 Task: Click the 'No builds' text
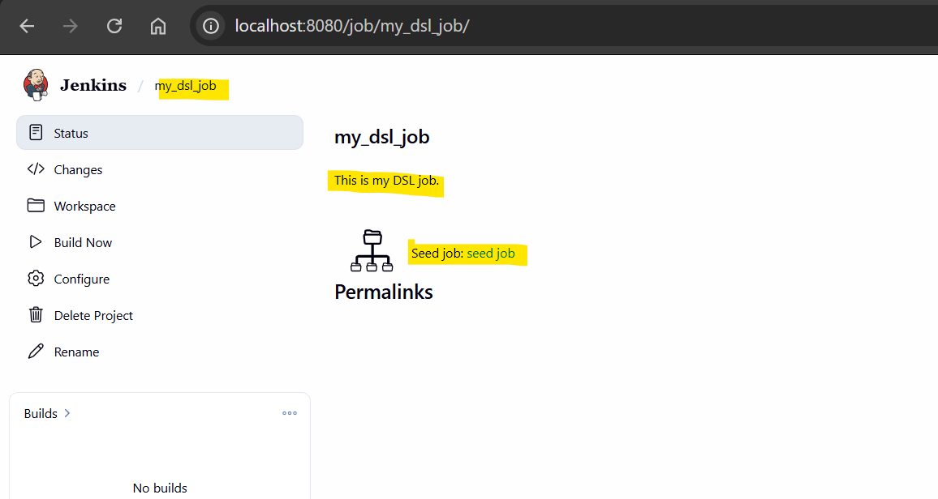click(x=160, y=488)
